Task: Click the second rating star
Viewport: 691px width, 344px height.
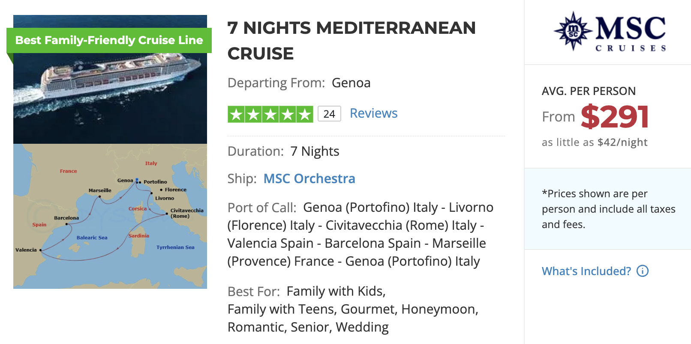Action: (x=253, y=114)
